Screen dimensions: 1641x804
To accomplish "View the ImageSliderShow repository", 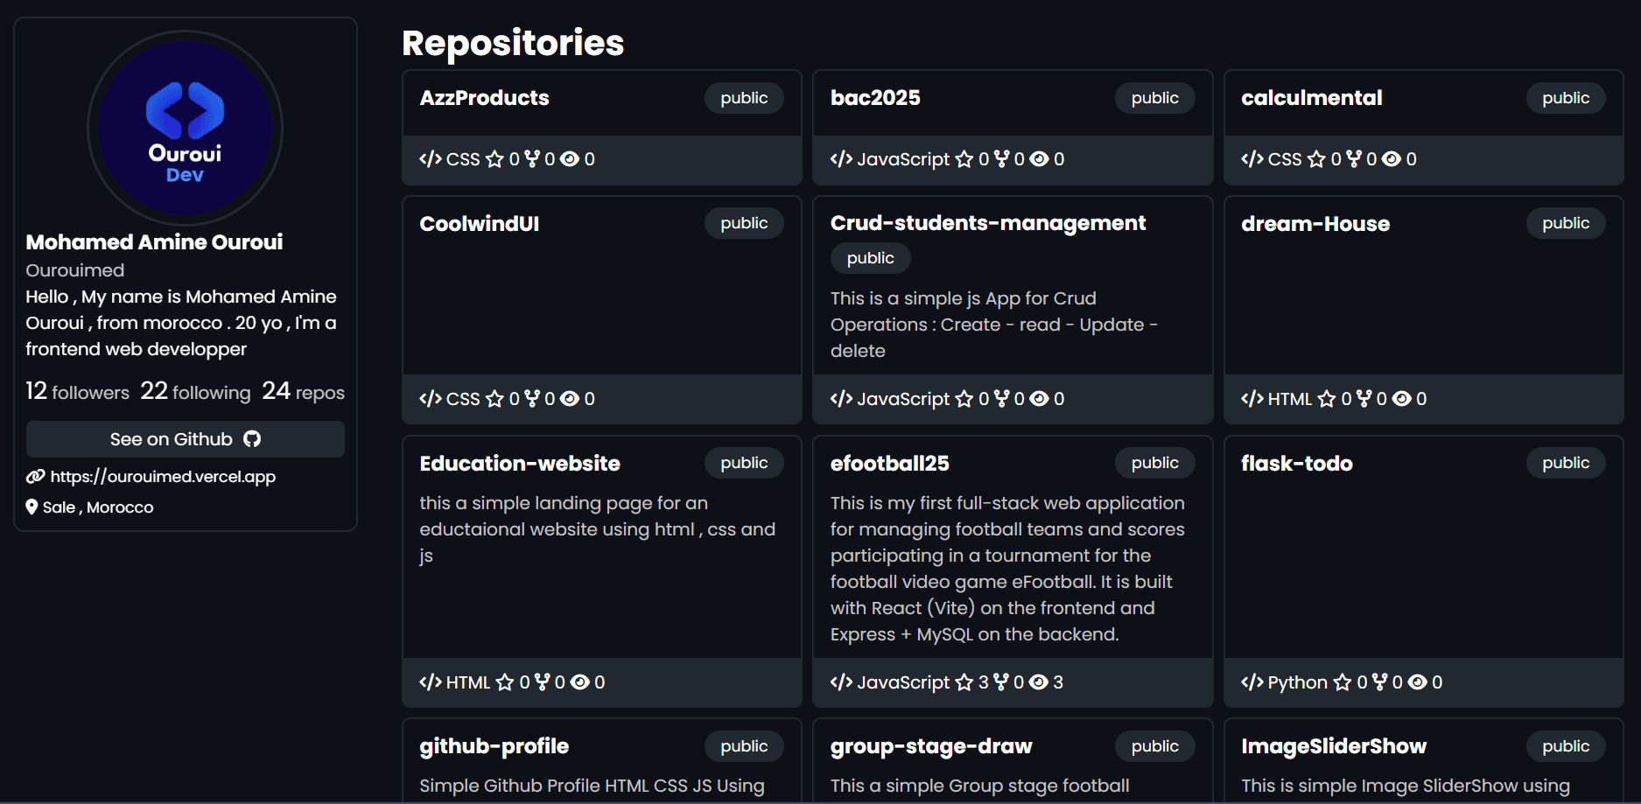I will (1334, 746).
